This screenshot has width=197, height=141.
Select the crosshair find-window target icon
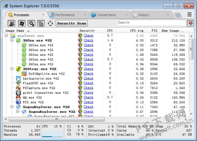[x=50, y=23]
